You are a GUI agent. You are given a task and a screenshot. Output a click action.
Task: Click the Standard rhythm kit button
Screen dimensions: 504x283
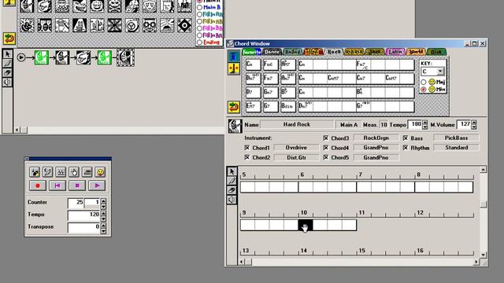[x=456, y=148]
